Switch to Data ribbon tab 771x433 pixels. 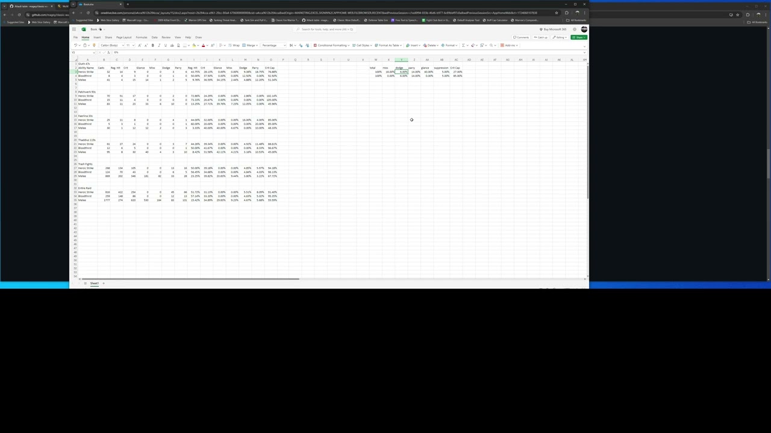tap(154, 37)
